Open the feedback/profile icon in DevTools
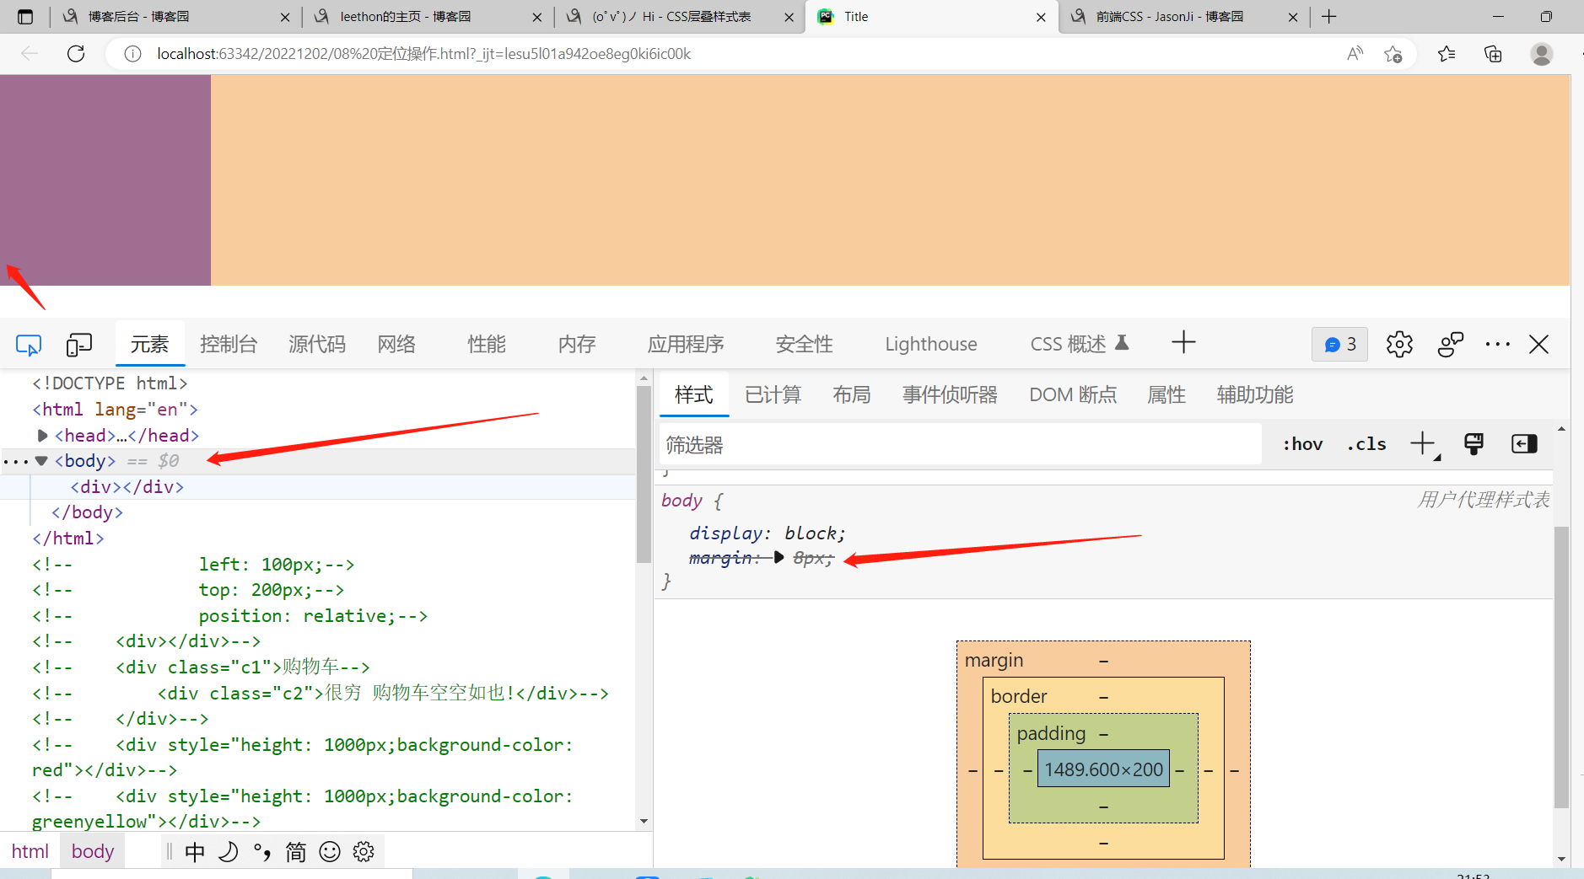 (1451, 344)
